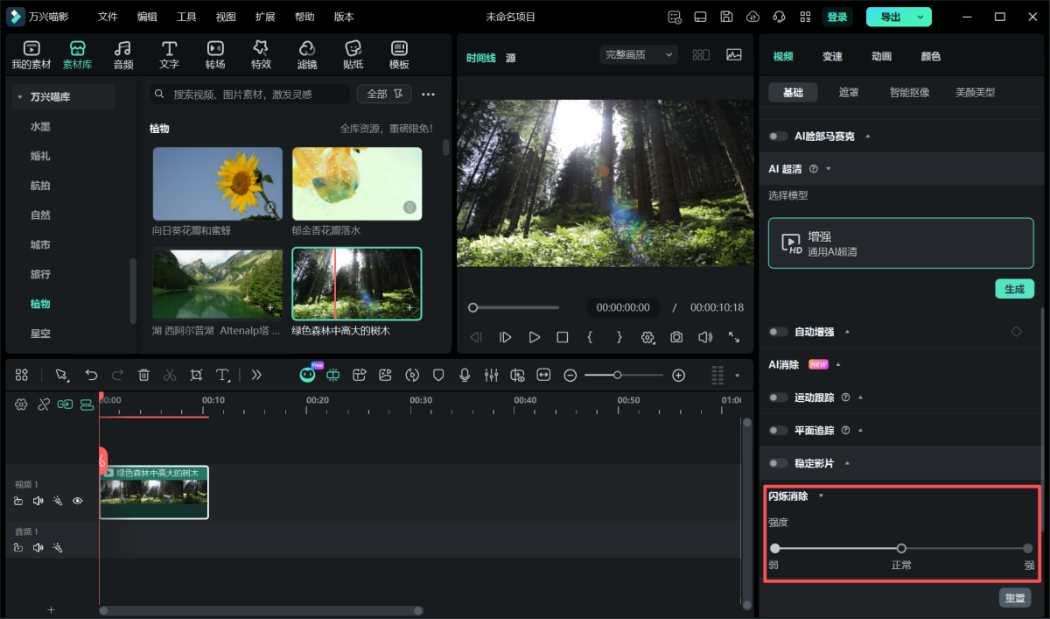
Task: Open the 工具 menu
Action: pos(186,17)
